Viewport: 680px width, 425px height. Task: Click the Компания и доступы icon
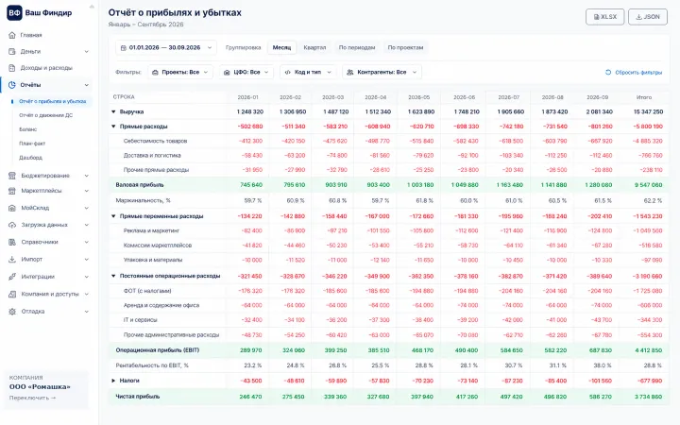pyautogui.click(x=12, y=294)
